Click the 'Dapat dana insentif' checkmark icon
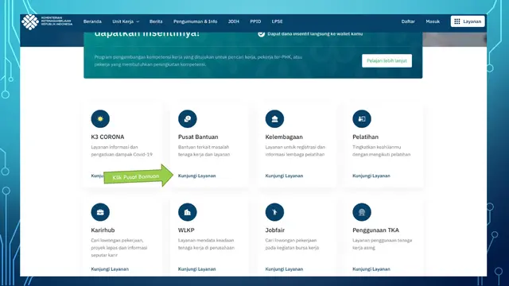 (x=262, y=33)
